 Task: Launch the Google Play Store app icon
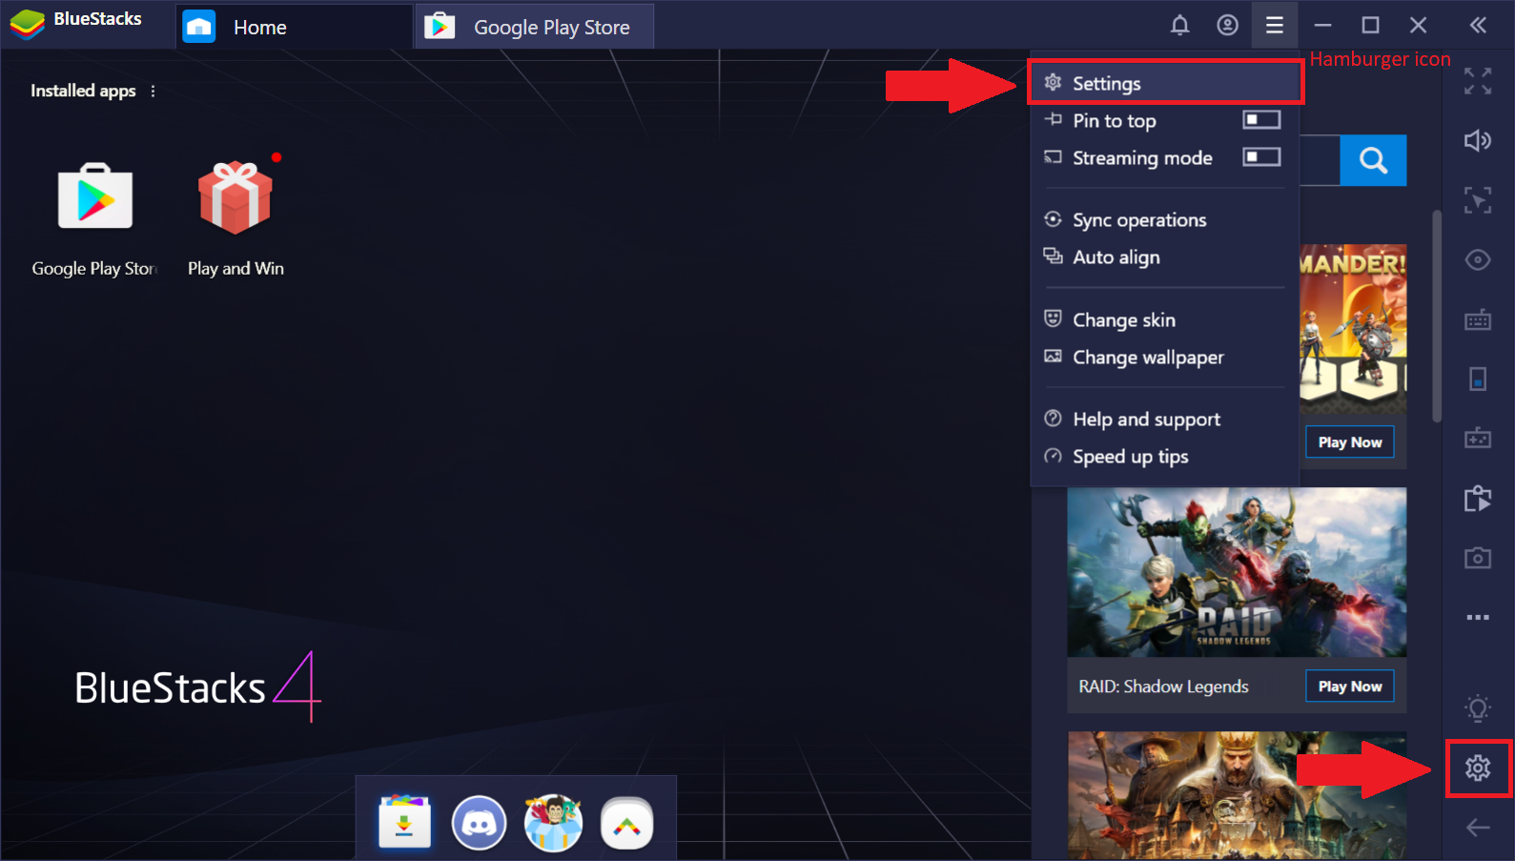point(94,198)
